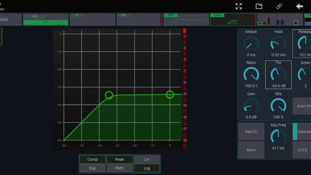Click the -34.5 dB threshold value

click(x=278, y=86)
